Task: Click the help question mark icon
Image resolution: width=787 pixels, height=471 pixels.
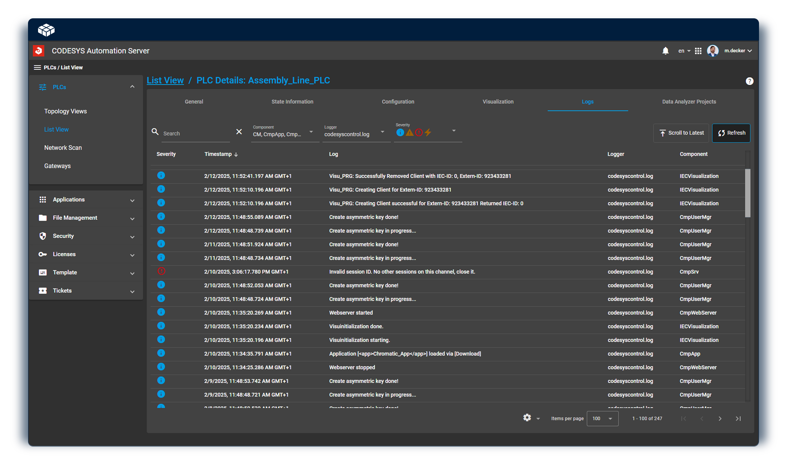Action: coord(749,81)
